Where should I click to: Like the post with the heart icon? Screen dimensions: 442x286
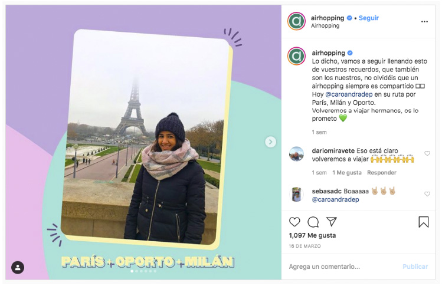tap(294, 222)
